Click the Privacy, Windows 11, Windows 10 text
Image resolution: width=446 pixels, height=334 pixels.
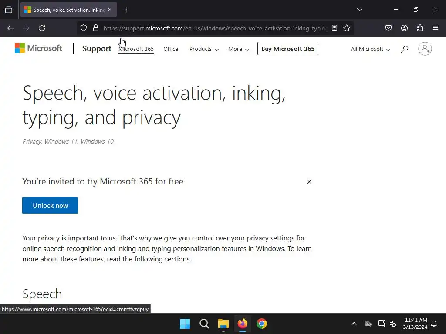point(68,141)
